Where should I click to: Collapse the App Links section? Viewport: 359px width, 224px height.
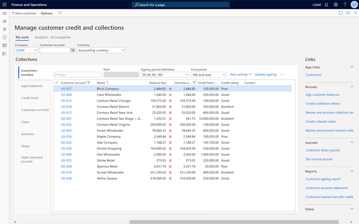pyautogui.click(x=352, y=67)
